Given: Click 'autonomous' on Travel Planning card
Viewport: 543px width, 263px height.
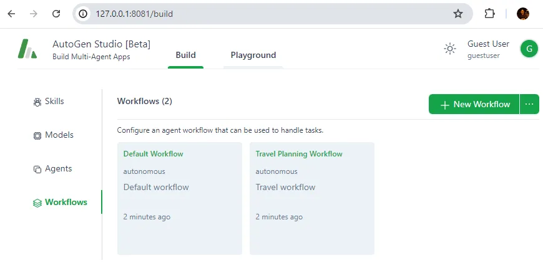Looking at the screenshot, I should click(276, 171).
